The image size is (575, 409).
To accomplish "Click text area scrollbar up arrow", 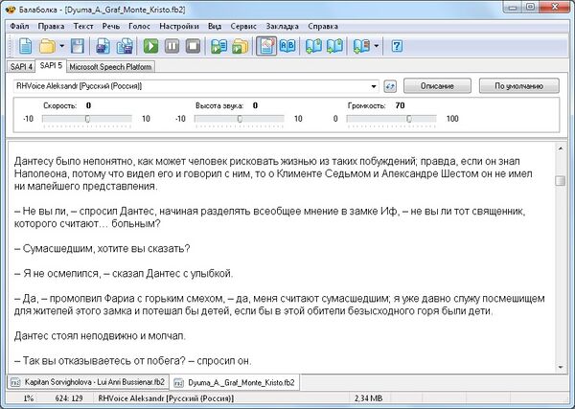I will pos(560,148).
